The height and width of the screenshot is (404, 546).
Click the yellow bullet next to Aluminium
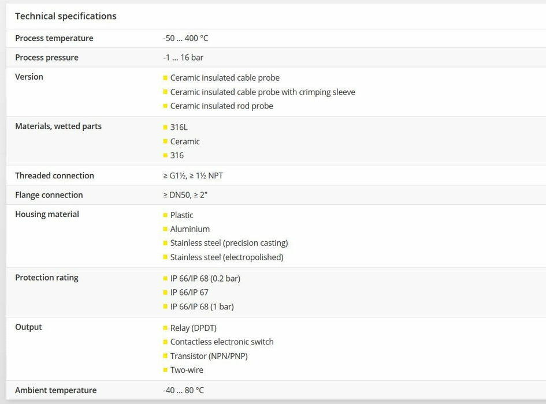pos(165,229)
